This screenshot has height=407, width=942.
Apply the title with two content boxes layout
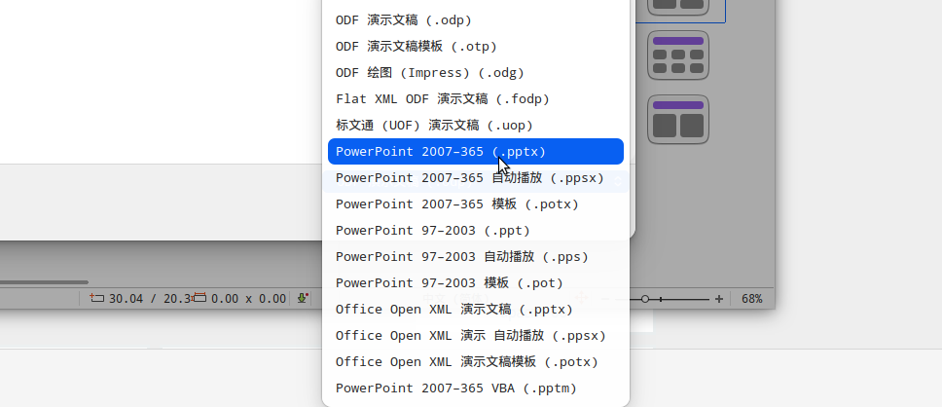[678, 119]
